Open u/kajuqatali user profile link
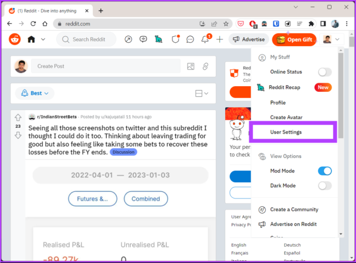The image size is (356, 263). point(113,117)
